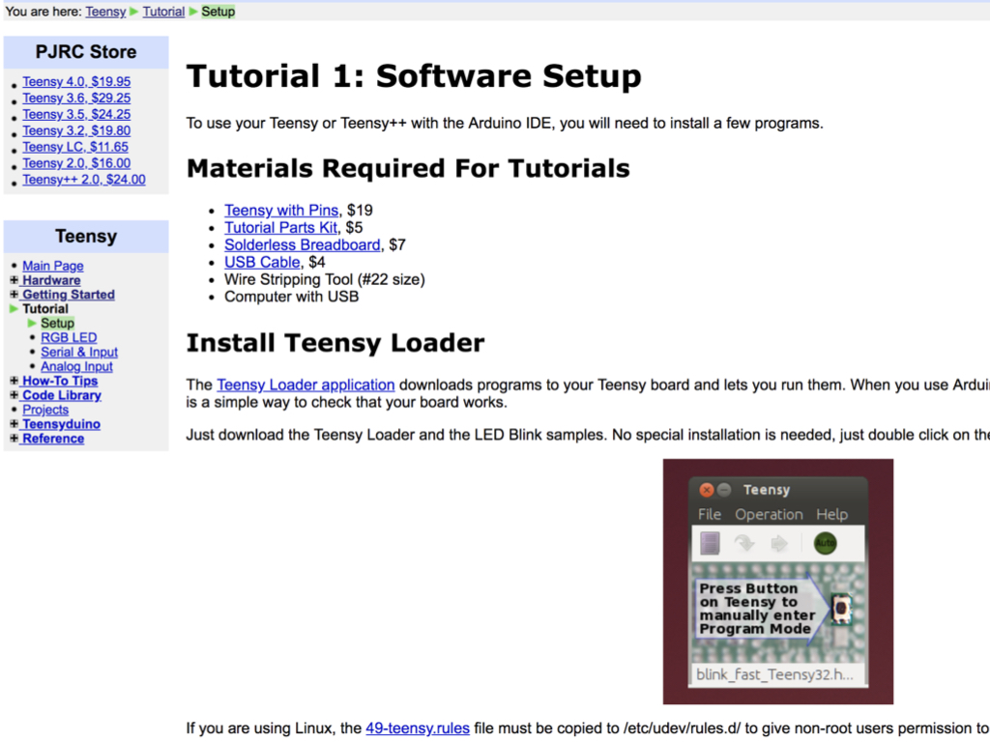This screenshot has width=990, height=742.
Task: Click the Teensy sidebar section heading
Action: click(x=86, y=236)
